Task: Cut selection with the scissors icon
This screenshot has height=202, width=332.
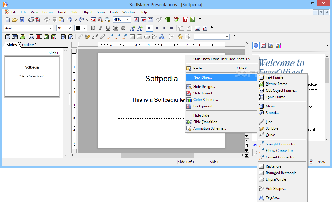Action: pos(47,20)
